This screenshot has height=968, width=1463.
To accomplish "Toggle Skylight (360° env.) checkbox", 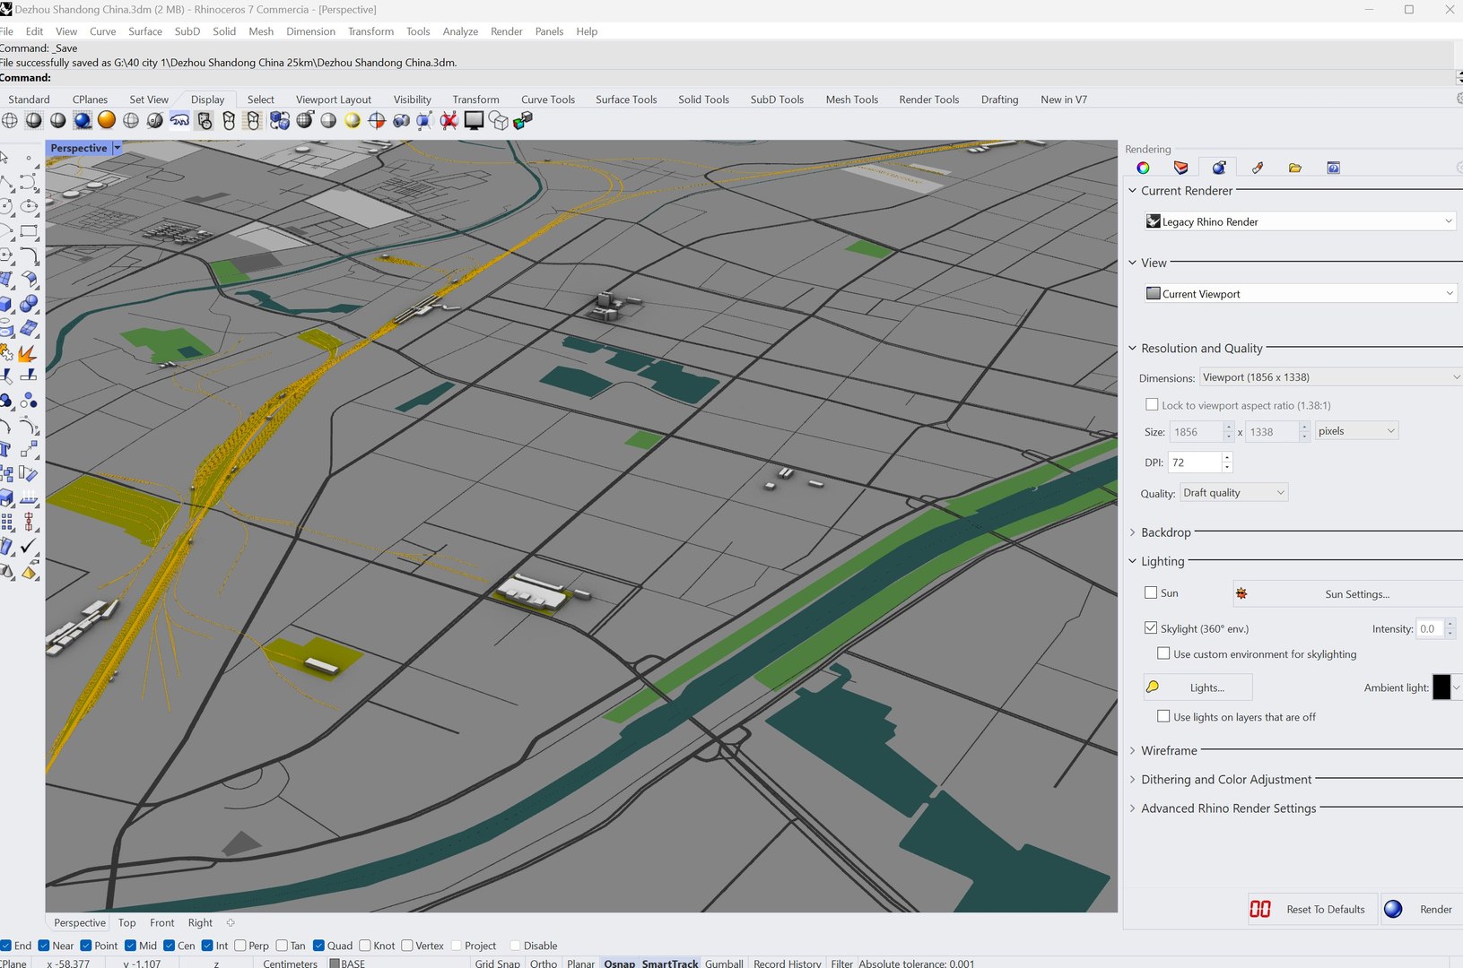I will (1151, 628).
